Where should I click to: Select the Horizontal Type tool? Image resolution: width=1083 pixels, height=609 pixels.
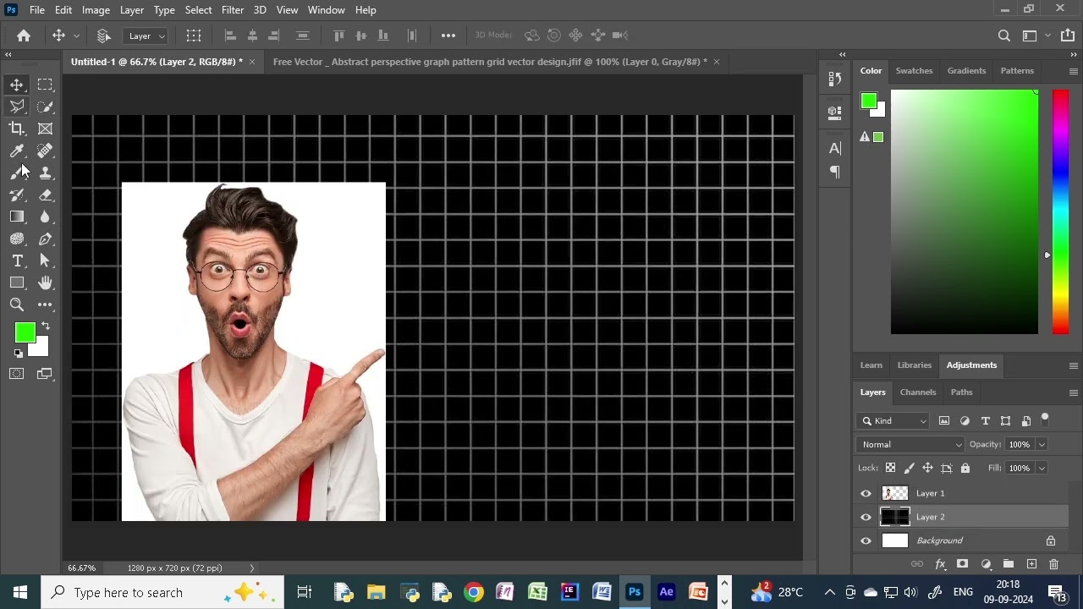(17, 261)
